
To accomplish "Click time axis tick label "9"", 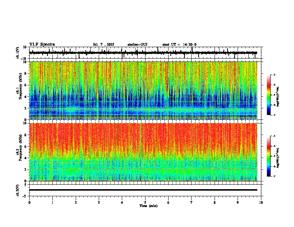I will coord(238,203).
